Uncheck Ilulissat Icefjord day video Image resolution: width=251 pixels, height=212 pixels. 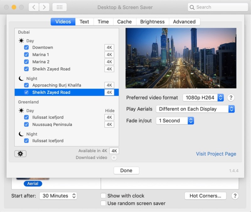coord(26,117)
